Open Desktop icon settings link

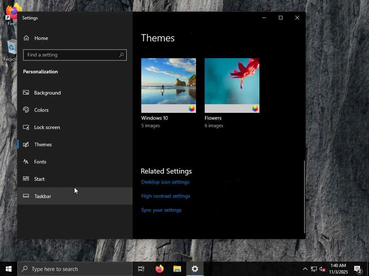coord(165,182)
